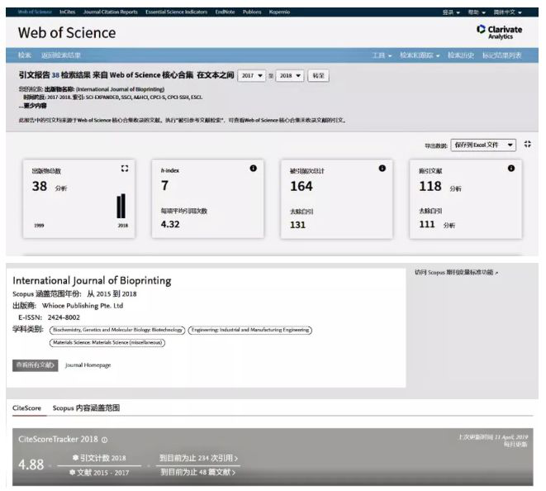This screenshot has height=491, width=546.
Task: Click 访问 Scopus 期刊度量标准功能 link
Action: 456,272
